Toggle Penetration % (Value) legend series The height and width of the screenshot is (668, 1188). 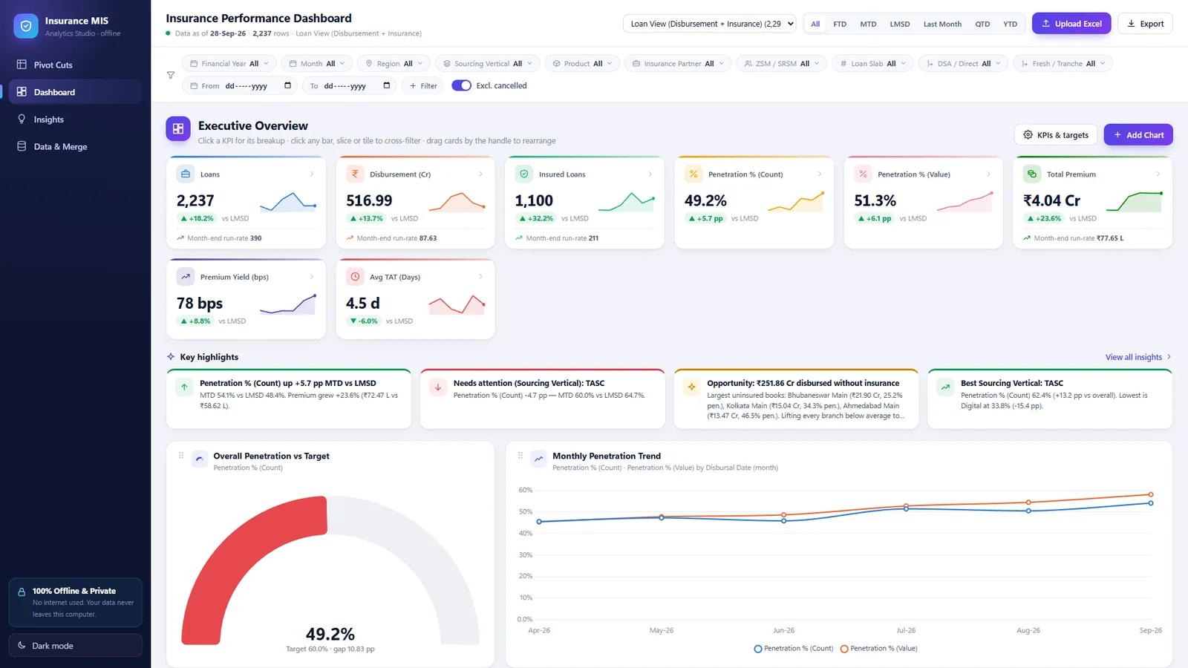tap(878, 649)
